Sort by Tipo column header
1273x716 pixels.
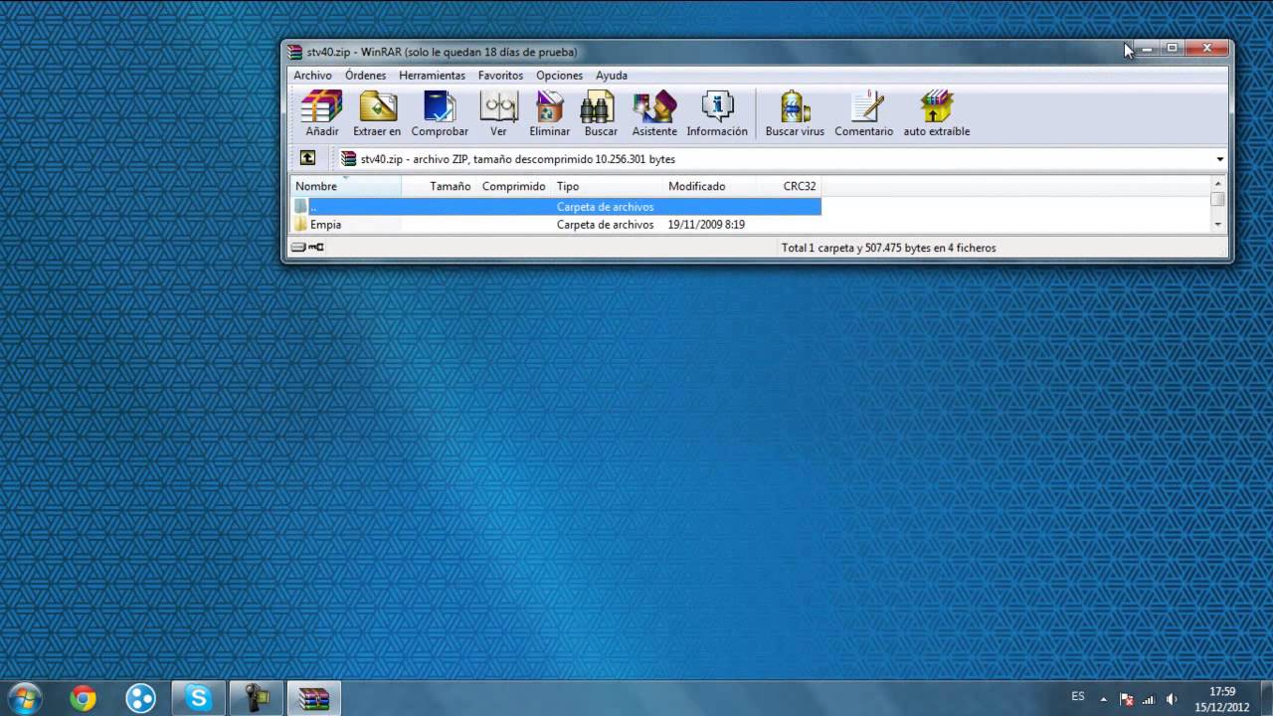(x=608, y=186)
